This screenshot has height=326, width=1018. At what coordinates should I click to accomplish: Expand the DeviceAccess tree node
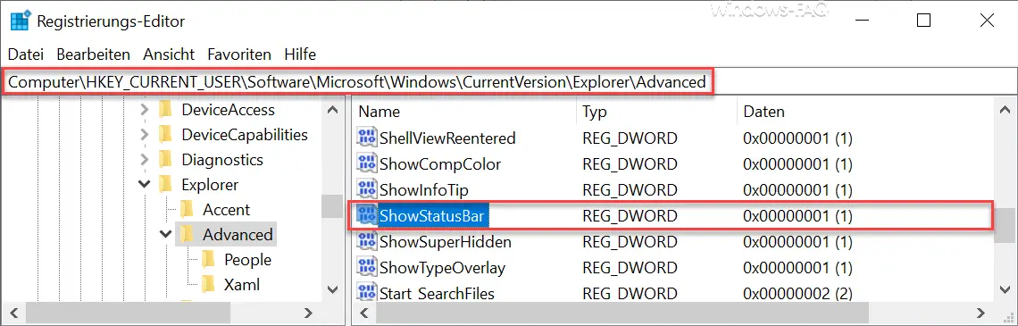pos(145,111)
